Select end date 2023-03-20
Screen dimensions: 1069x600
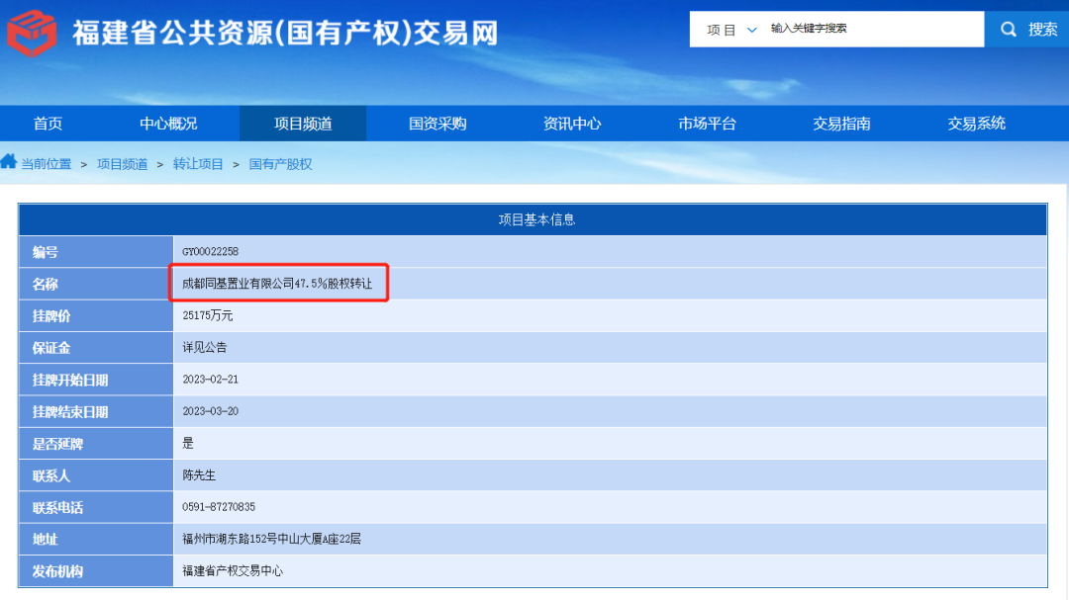[210, 411]
